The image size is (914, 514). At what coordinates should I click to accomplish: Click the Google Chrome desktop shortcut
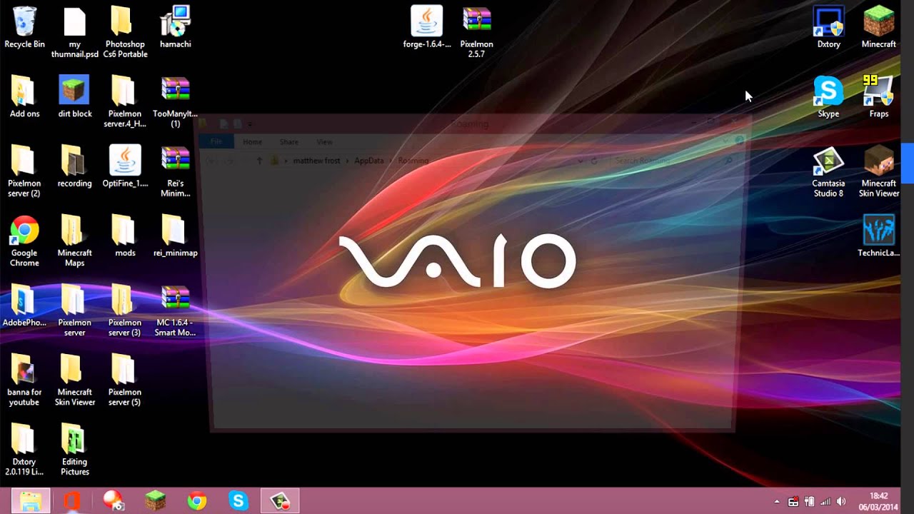(24, 241)
